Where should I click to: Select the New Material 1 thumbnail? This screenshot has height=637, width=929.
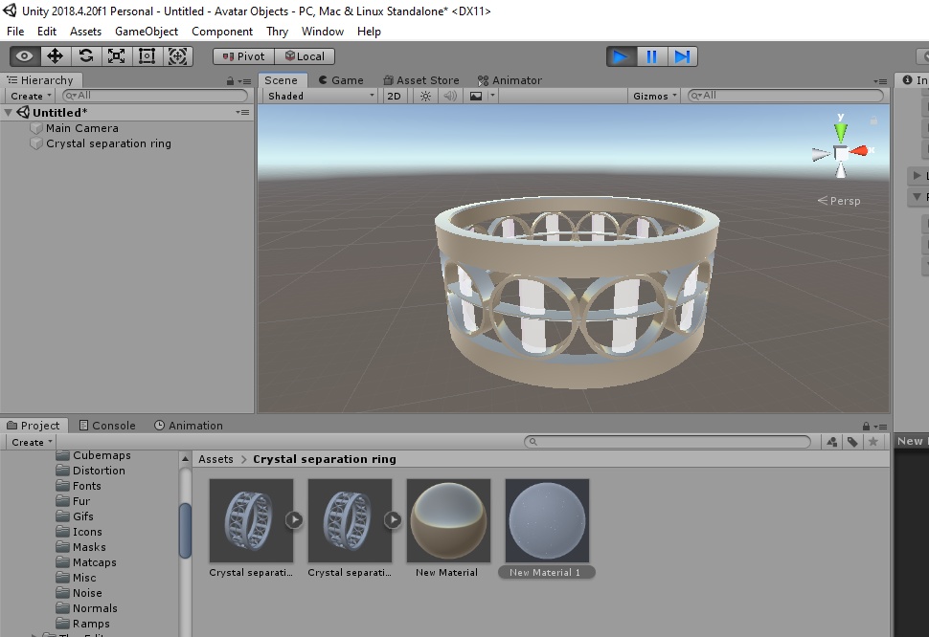tap(546, 519)
